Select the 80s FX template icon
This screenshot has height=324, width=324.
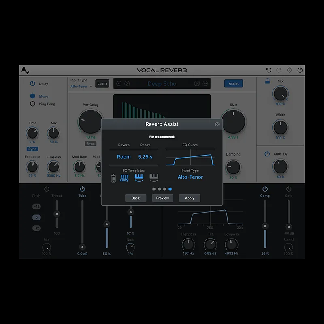point(124,178)
